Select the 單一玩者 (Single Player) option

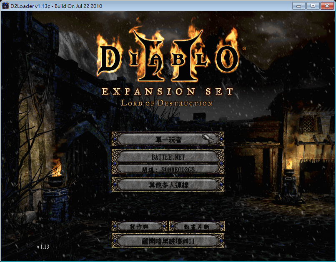click(x=168, y=139)
